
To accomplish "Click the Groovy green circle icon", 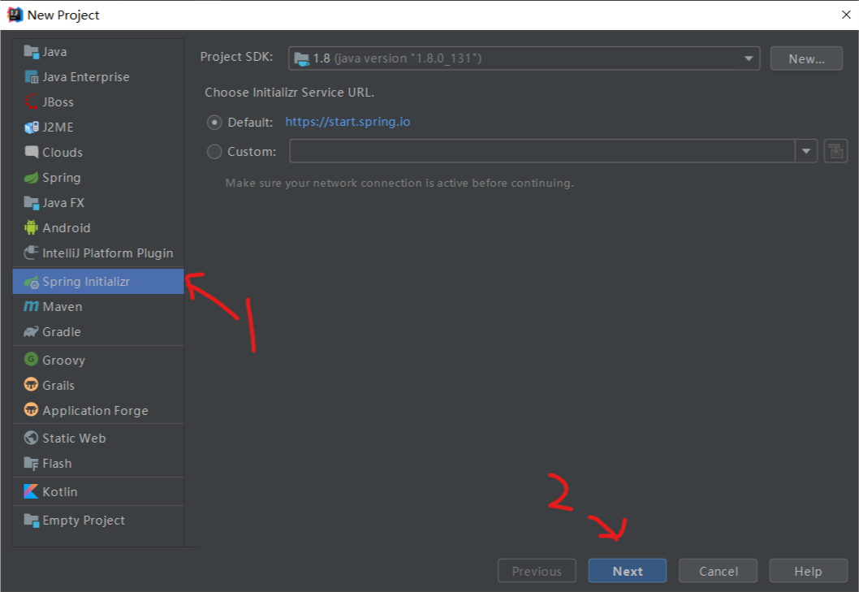I will (x=31, y=360).
